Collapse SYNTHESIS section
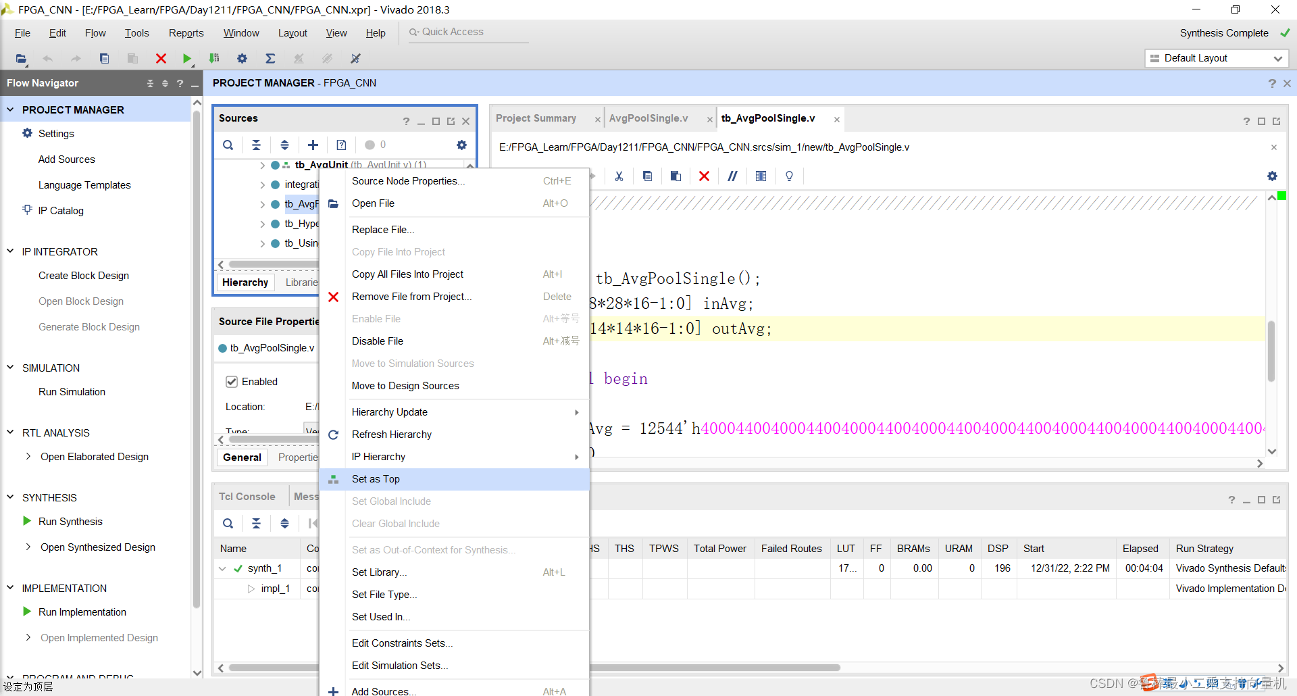The image size is (1297, 696). 10,497
